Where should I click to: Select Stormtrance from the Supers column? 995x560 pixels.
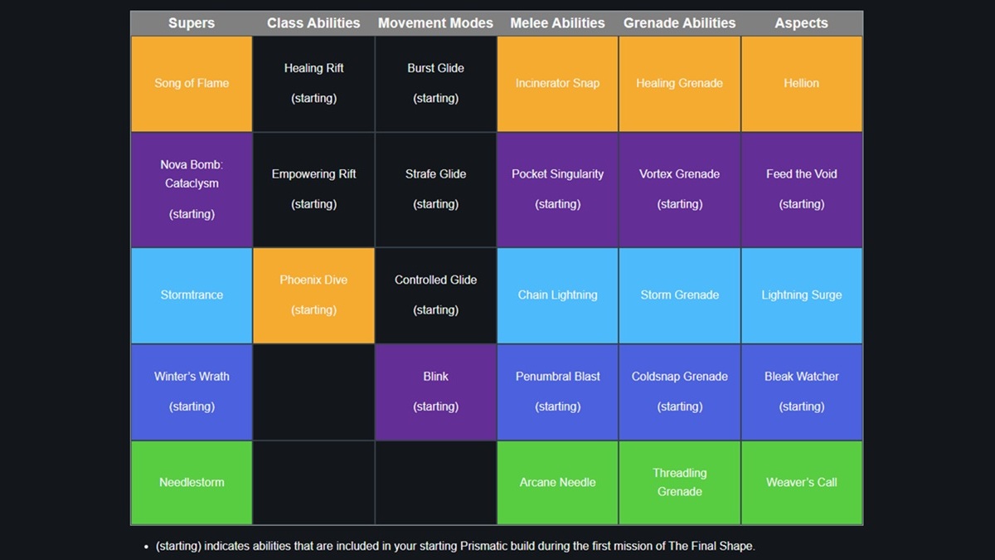tap(191, 295)
